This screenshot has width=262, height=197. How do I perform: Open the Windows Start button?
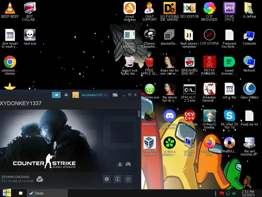click(7, 193)
